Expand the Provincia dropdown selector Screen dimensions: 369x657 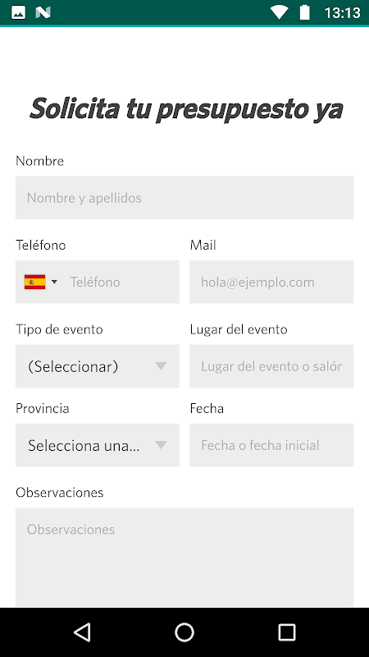point(98,445)
